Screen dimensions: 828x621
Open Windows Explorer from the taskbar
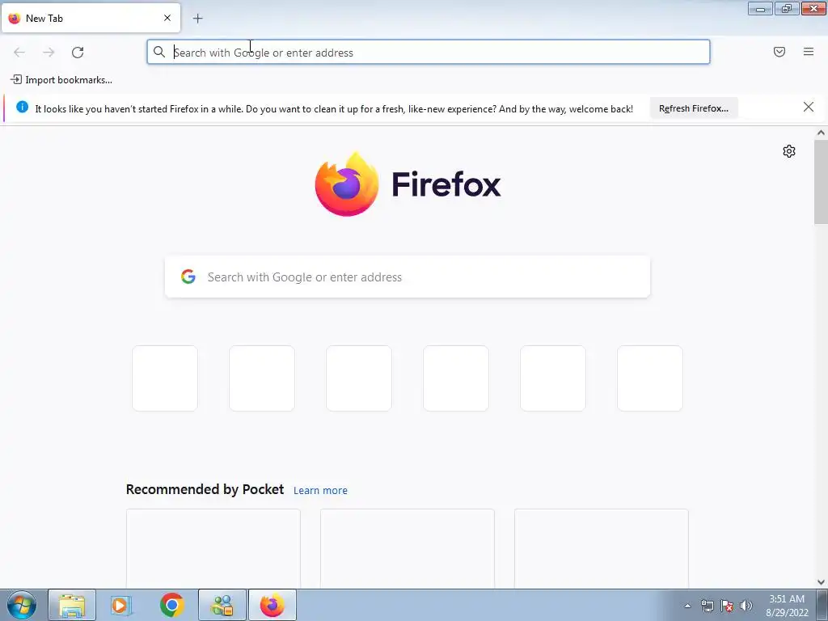click(72, 605)
